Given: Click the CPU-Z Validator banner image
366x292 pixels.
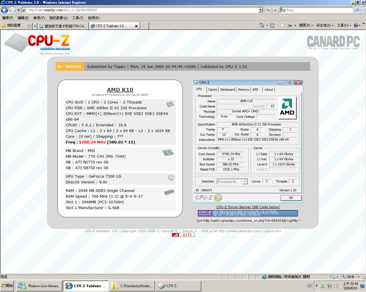Looking at the screenshot, I should [248, 213].
